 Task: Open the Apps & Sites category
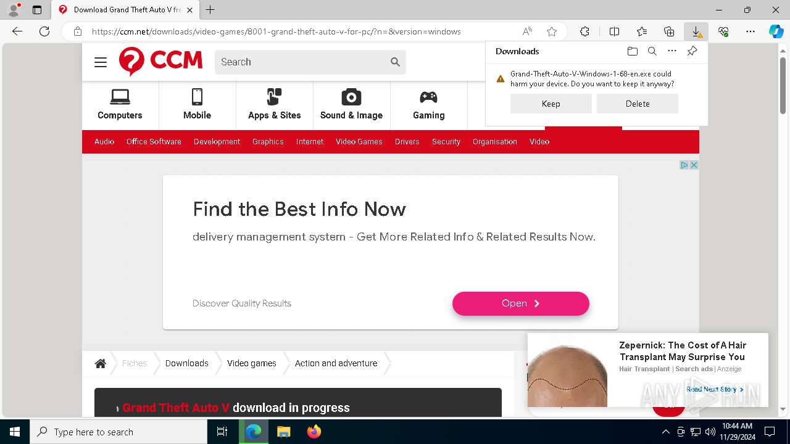tap(274, 104)
